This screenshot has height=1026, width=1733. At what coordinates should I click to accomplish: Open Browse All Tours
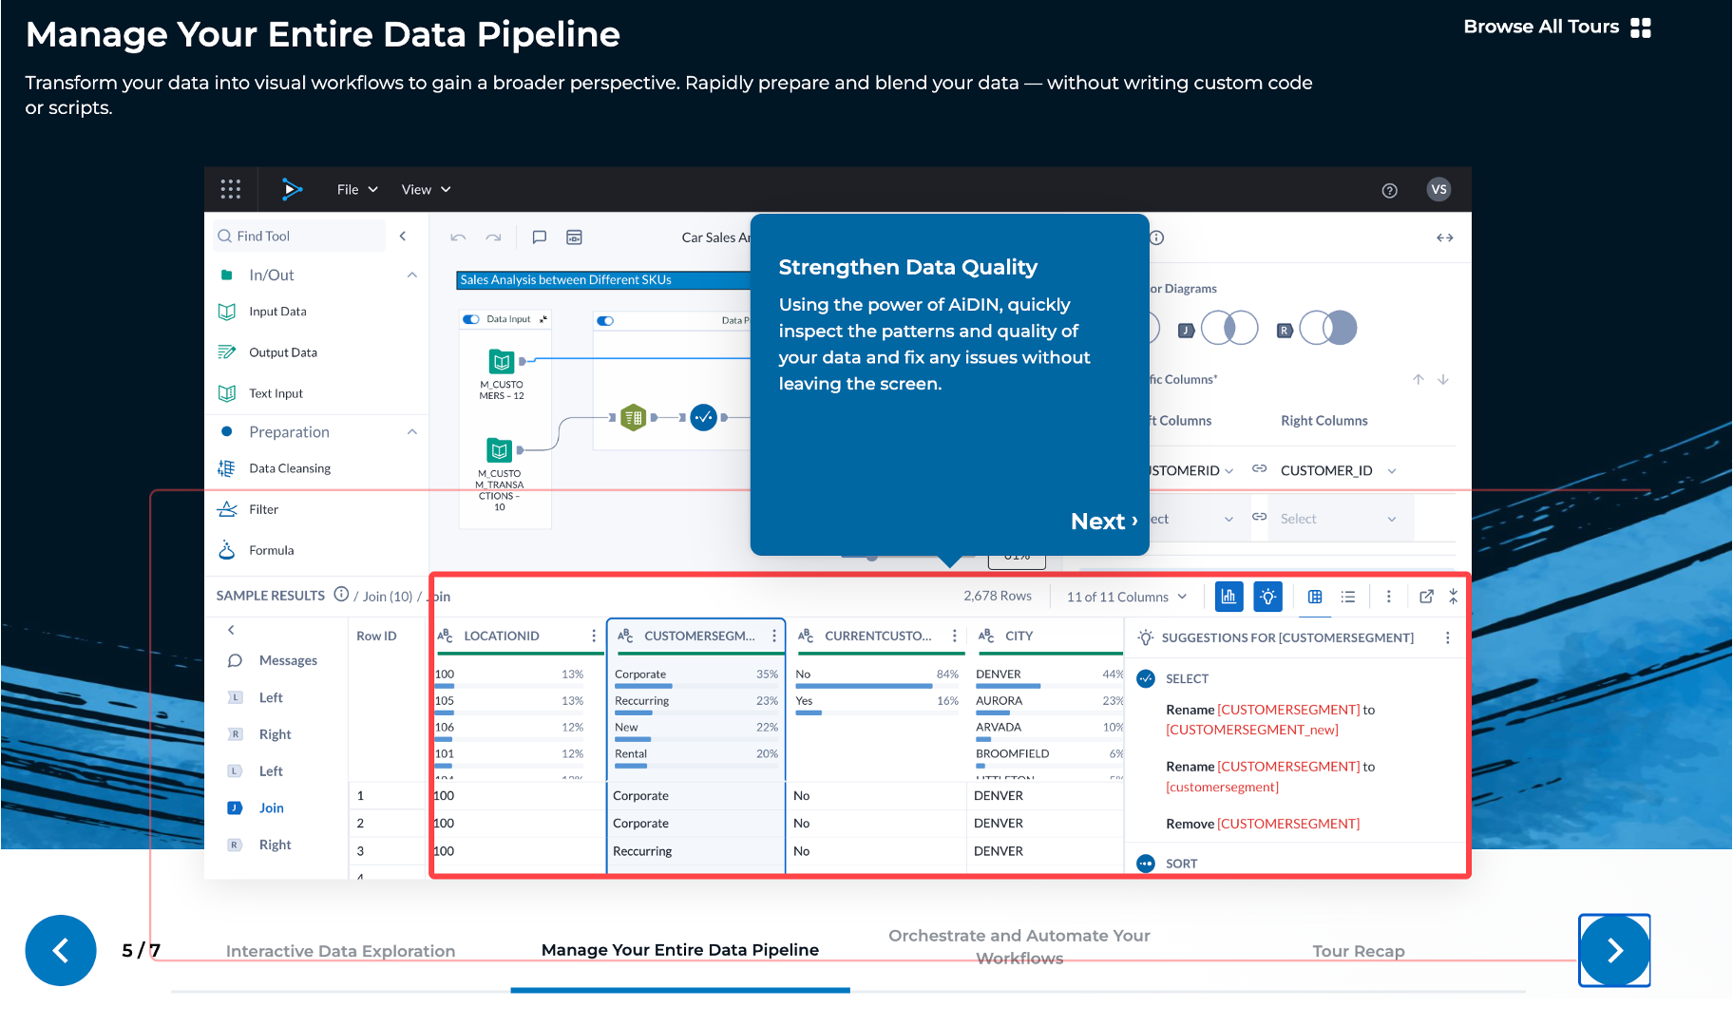click(1555, 27)
